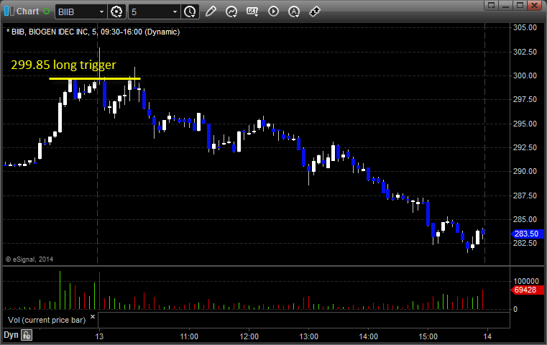Select the pencil drawing tools icon
Screen dimensions: 547x345
[211, 11]
